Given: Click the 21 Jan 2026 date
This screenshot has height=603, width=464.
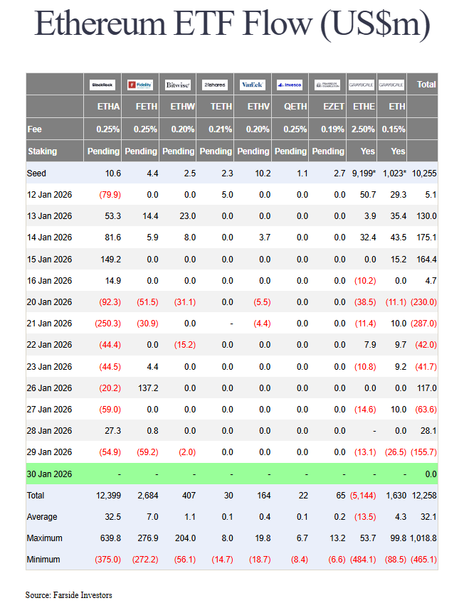Looking at the screenshot, I should (x=50, y=324).
